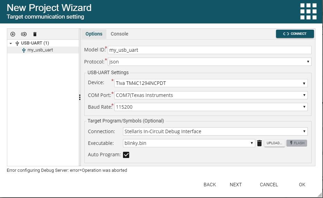The width and height of the screenshot is (323, 198).
Task: Switch to the Console tab
Action: pos(120,34)
